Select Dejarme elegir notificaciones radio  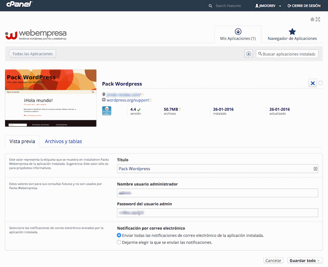click(119, 242)
